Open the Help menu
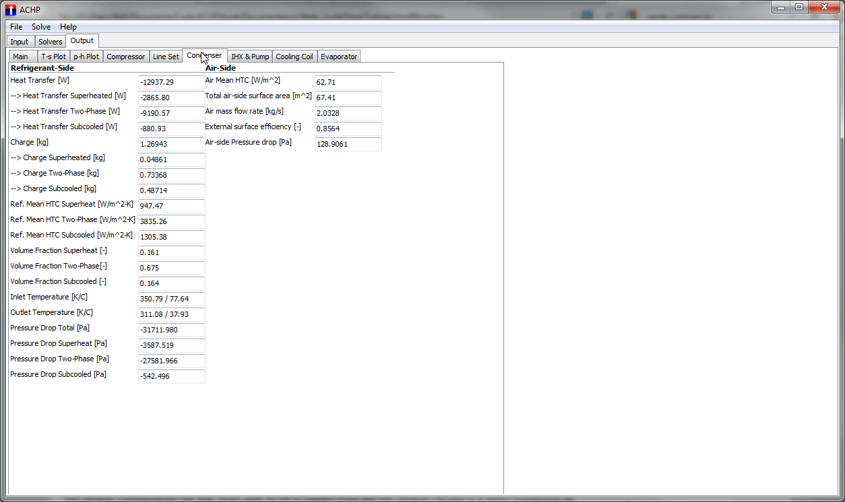845x502 pixels. (x=68, y=27)
